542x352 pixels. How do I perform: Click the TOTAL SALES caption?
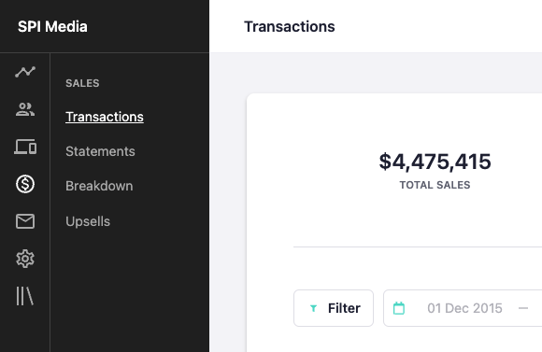(x=435, y=185)
